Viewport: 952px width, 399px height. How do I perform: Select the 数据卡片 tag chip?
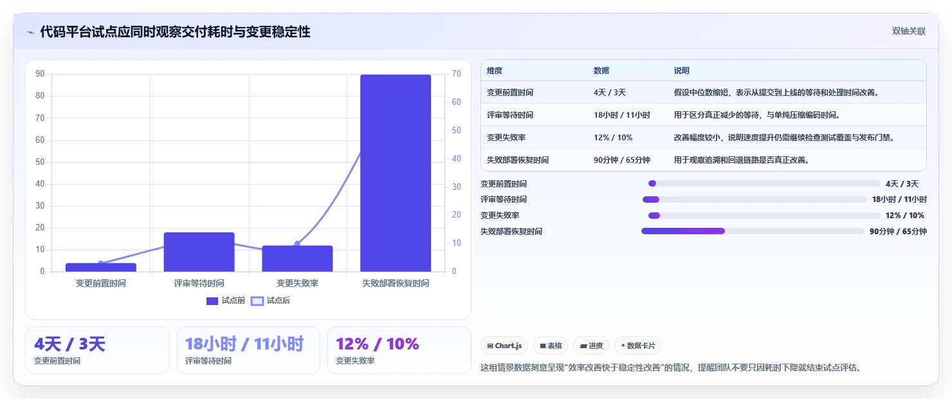638,346
